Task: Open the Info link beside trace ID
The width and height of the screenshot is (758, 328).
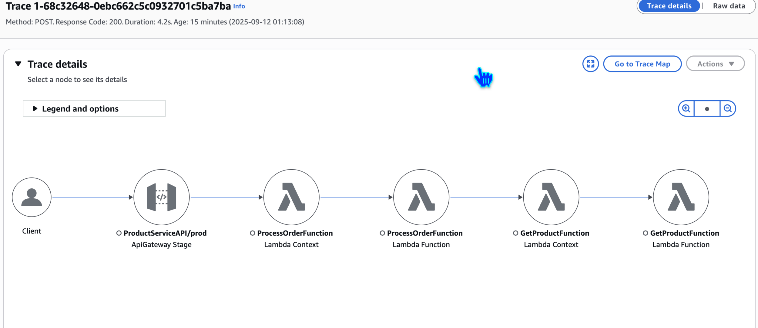Action: (x=239, y=6)
